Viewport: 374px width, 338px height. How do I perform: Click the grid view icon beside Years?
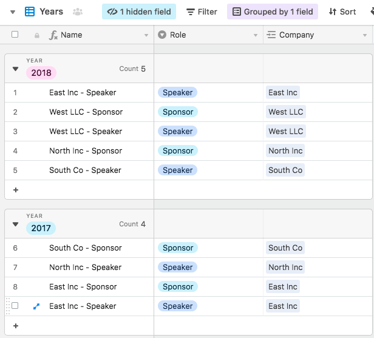(x=30, y=12)
